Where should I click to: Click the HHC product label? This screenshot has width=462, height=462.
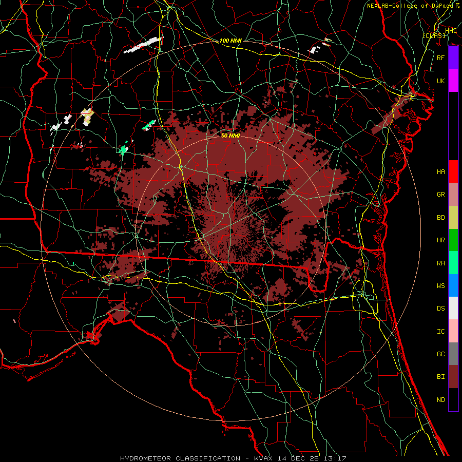451,31
